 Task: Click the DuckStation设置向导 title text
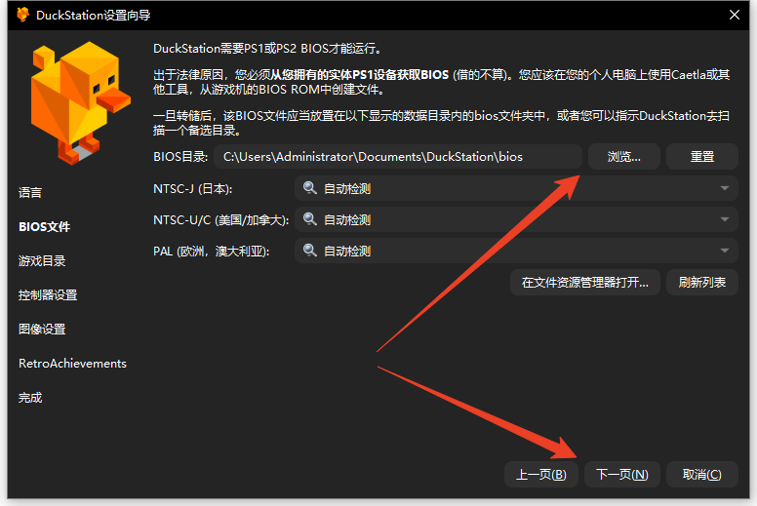pos(94,15)
